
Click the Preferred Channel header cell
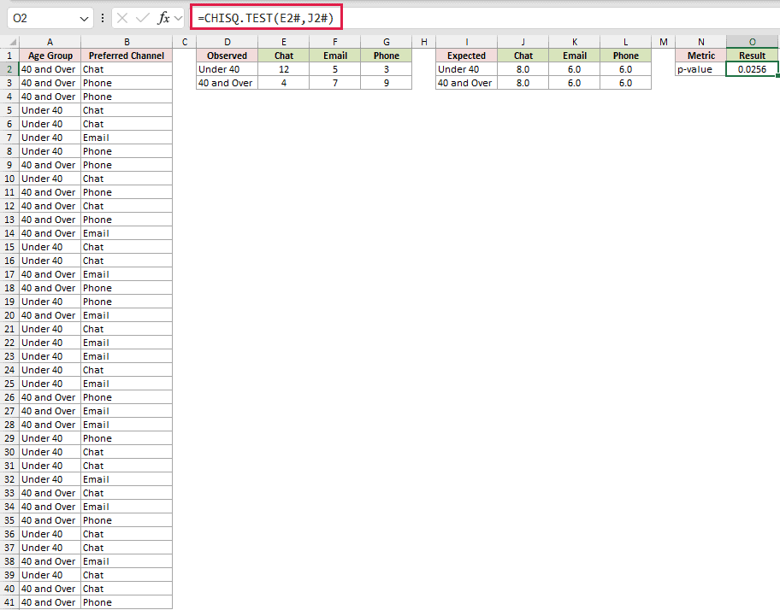(x=127, y=56)
